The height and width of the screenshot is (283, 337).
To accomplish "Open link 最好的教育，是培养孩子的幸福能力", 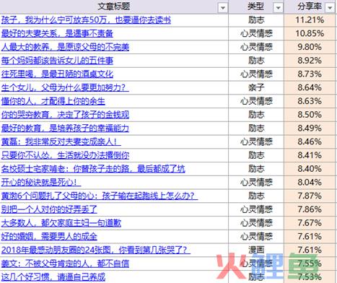I will click(x=65, y=128).
